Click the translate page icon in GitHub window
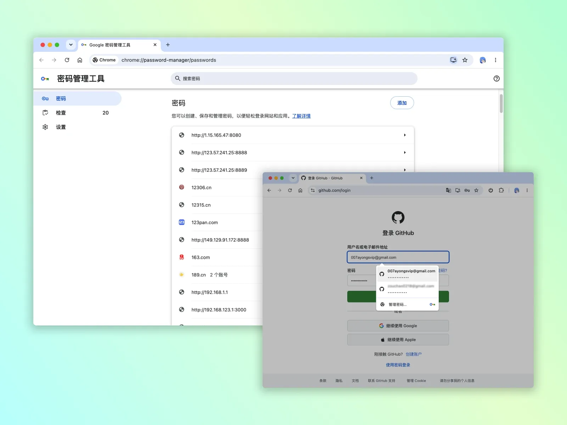This screenshot has height=425, width=567. pos(448,190)
